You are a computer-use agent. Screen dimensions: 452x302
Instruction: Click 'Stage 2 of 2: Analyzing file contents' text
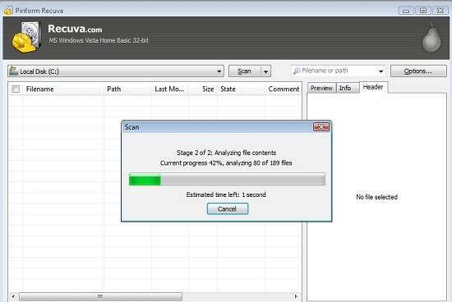click(x=226, y=153)
